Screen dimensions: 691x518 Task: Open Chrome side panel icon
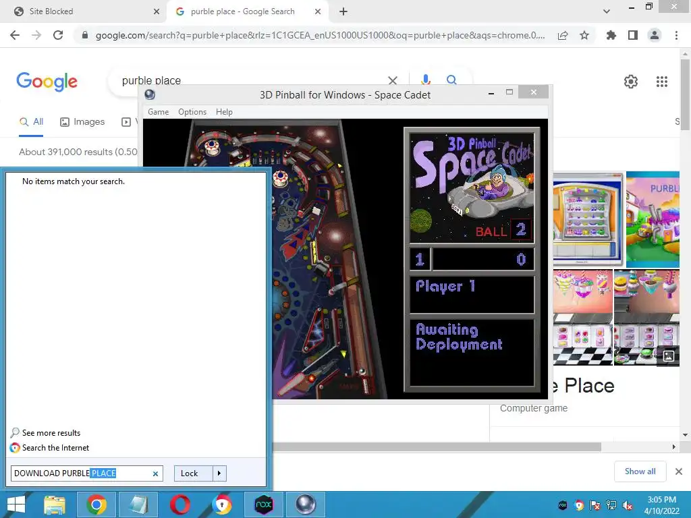pos(633,35)
